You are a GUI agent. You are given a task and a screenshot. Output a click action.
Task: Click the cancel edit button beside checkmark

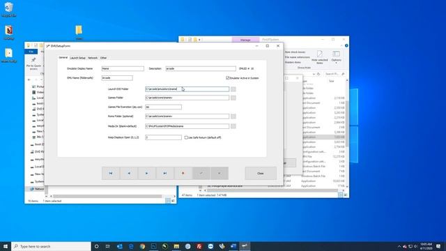coord(220,173)
